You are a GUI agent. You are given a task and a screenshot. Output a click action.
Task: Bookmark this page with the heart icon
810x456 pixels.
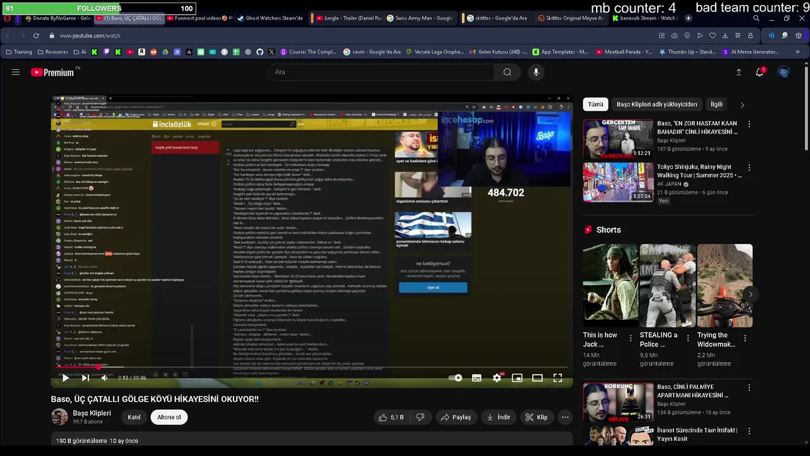click(713, 35)
